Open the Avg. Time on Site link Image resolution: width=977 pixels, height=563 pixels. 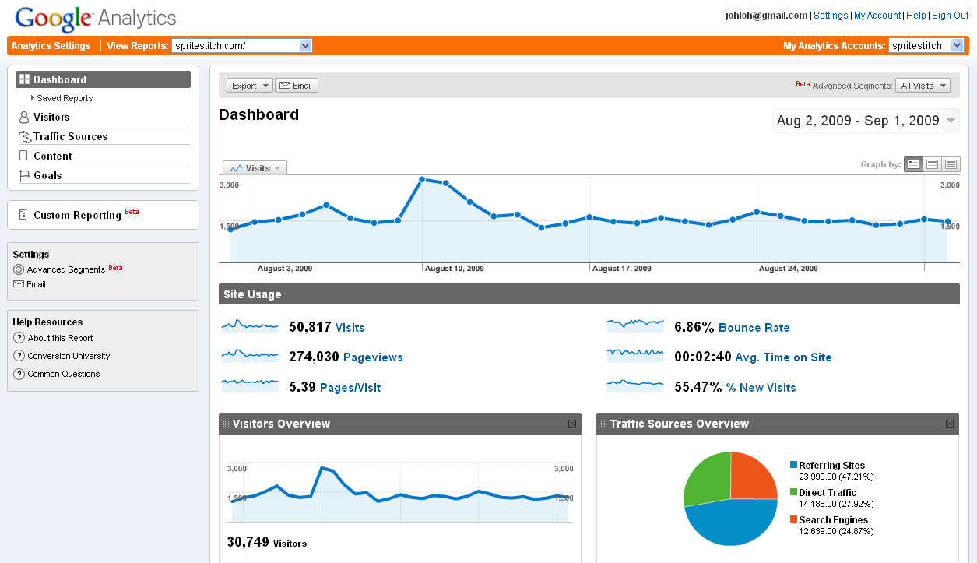pos(783,357)
